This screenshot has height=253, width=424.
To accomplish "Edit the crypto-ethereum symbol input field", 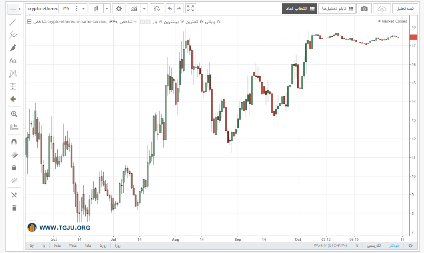I will (43, 9).
